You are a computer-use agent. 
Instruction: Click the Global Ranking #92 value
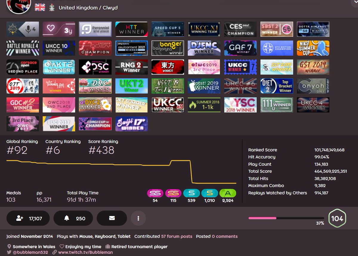click(x=17, y=150)
